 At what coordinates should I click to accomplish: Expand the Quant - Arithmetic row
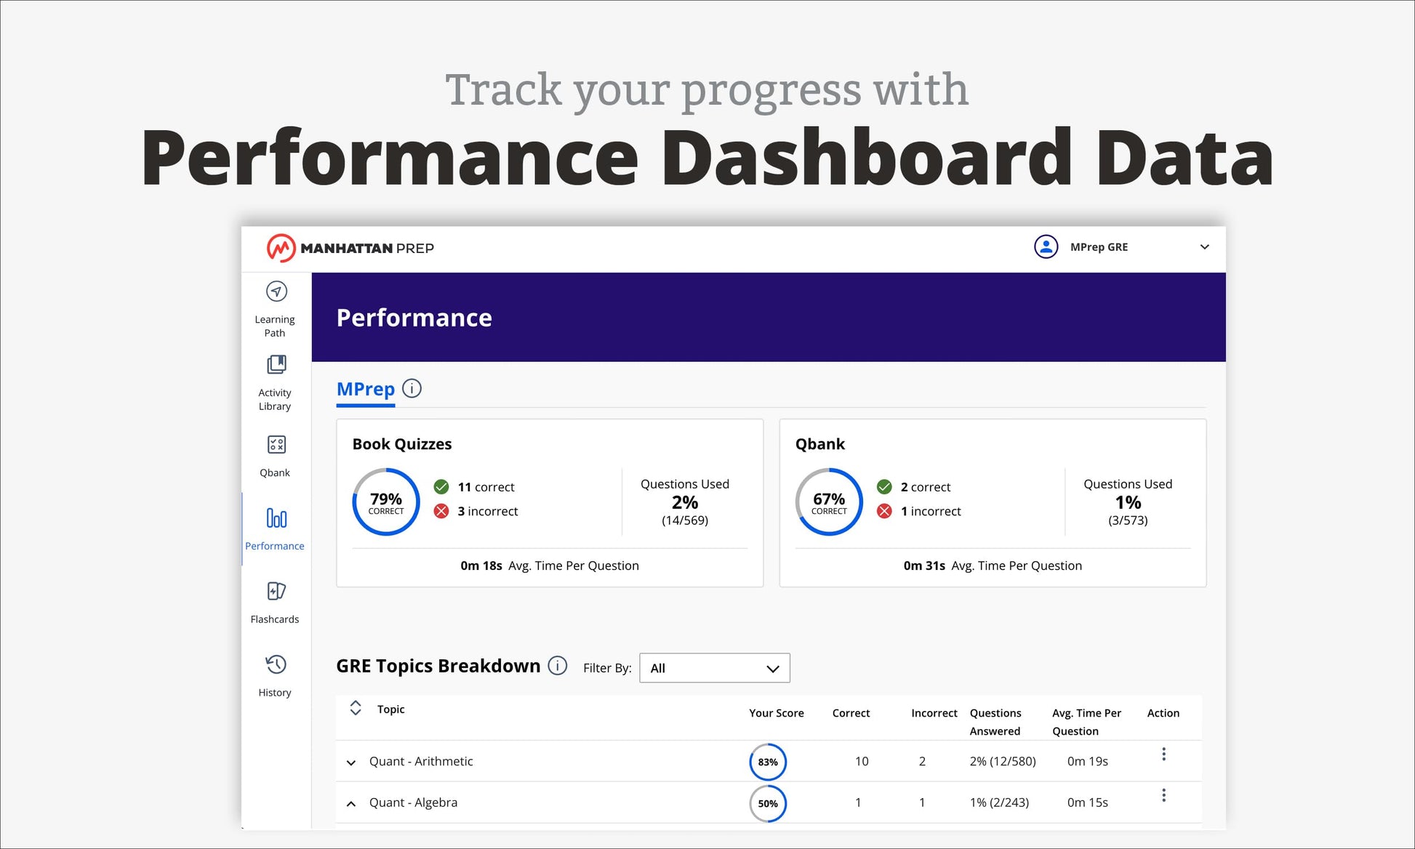pos(351,763)
